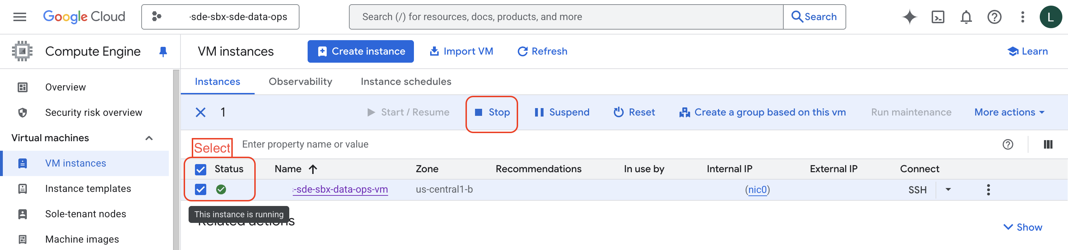Open column display options icon
The image size is (1068, 250).
coord(1047,144)
